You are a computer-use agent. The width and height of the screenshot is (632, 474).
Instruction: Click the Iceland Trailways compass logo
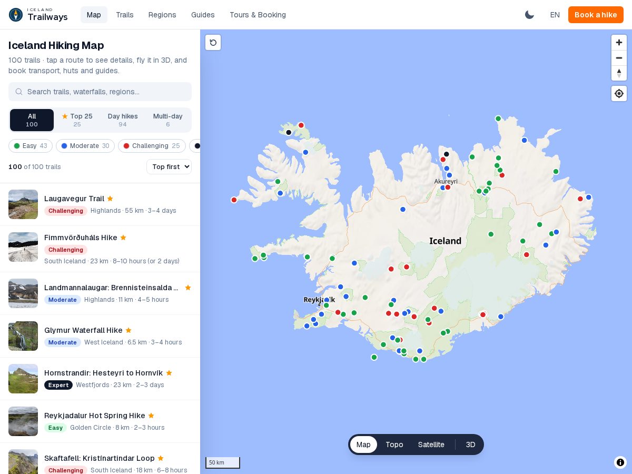click(16, 15)
